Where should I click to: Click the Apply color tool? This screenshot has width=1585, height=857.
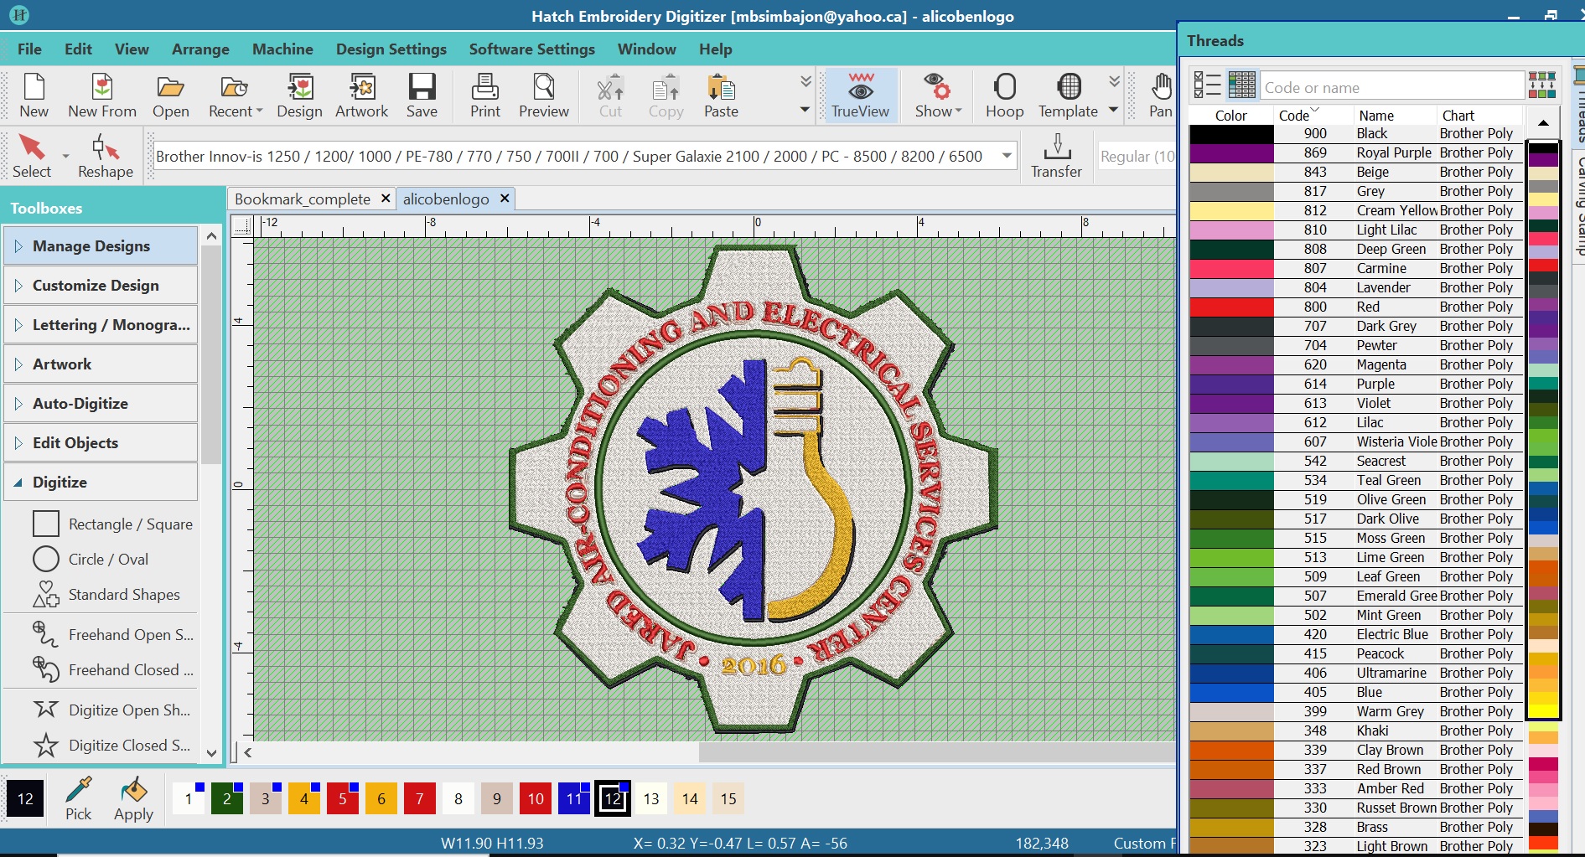click(133, 798)
